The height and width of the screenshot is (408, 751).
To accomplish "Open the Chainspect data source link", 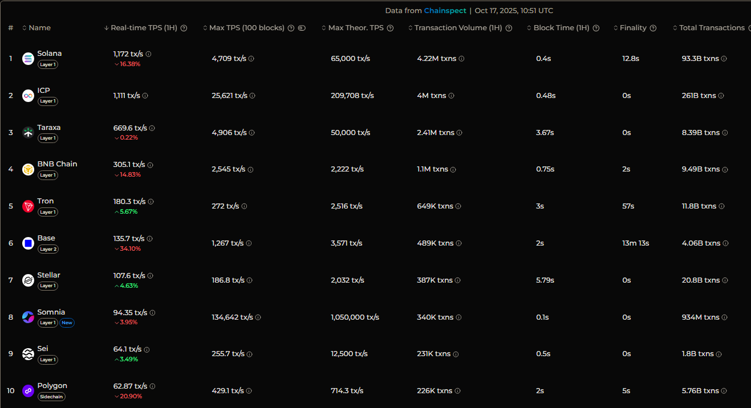I will click(x=445, y=11).
